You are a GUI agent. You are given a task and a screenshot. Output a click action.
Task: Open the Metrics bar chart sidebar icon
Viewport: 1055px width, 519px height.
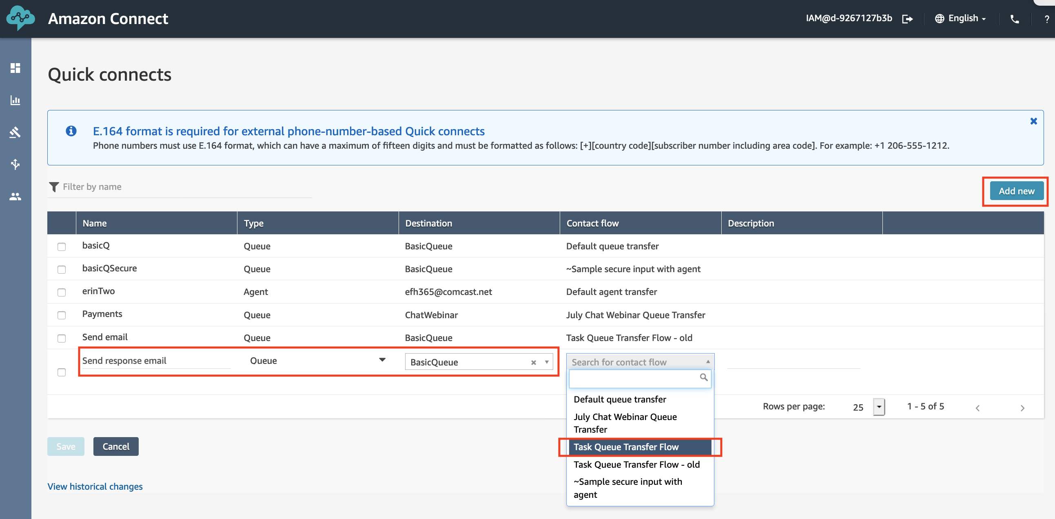15,100
